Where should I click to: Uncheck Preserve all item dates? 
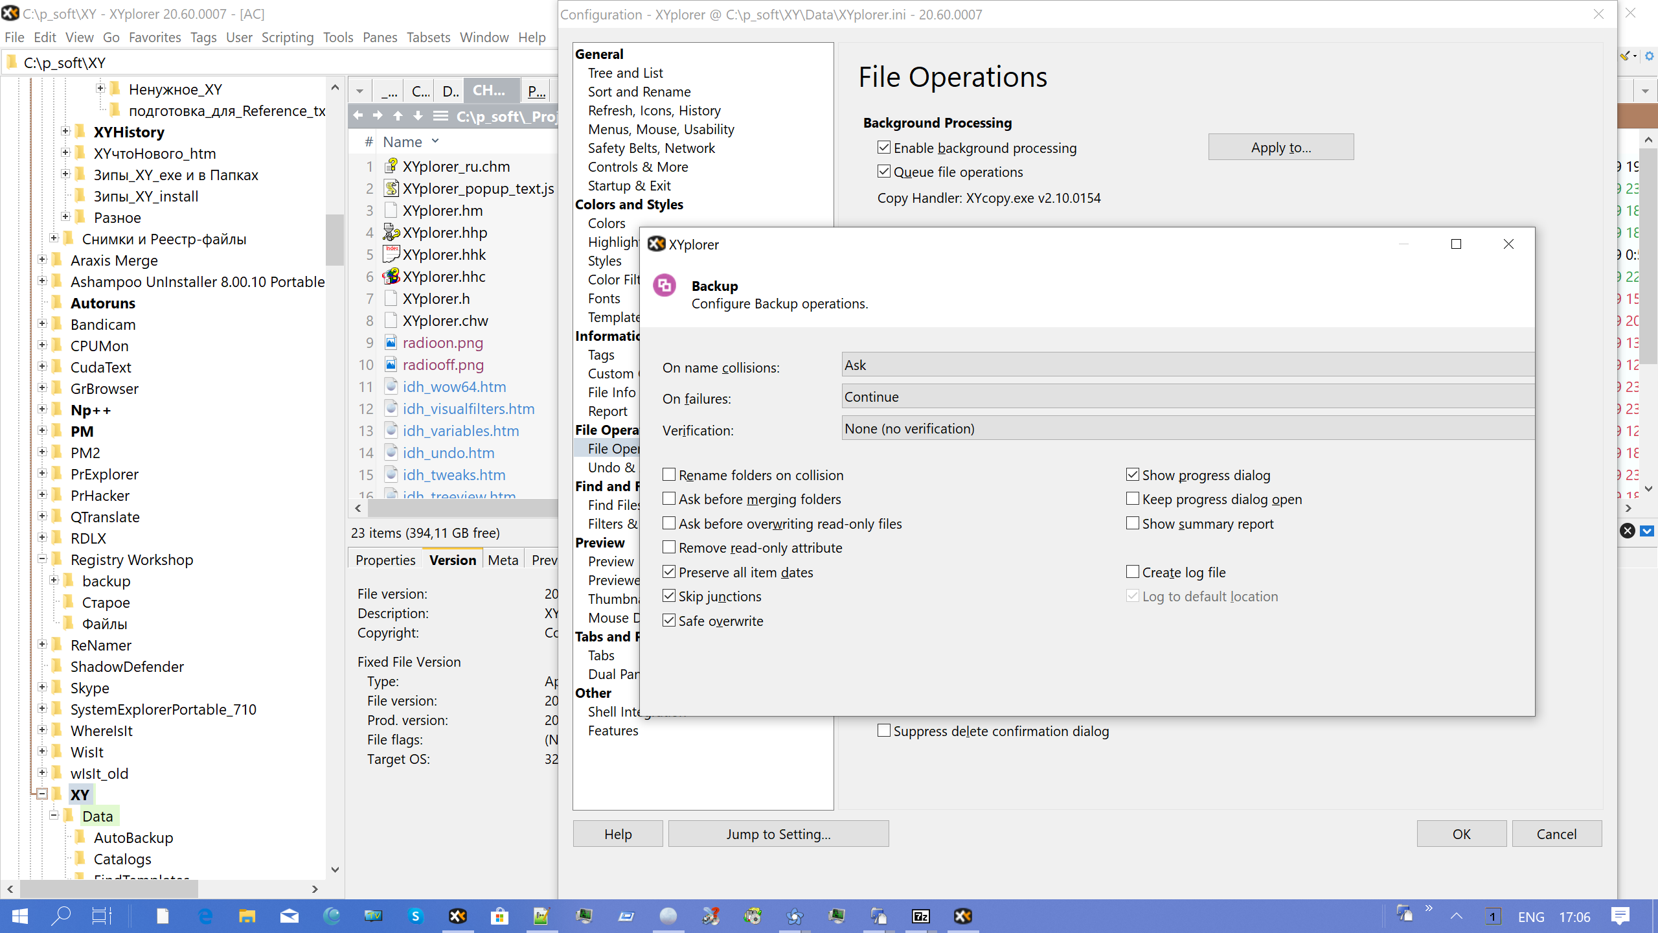coord(669,572)
